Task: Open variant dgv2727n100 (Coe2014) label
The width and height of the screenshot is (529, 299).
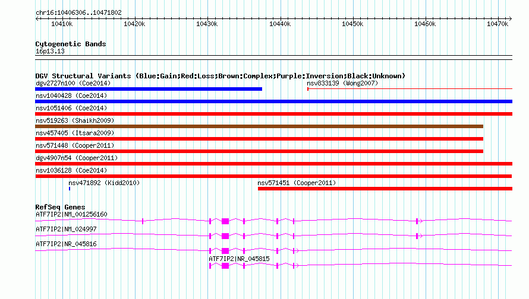Action: tap(73, 83)
